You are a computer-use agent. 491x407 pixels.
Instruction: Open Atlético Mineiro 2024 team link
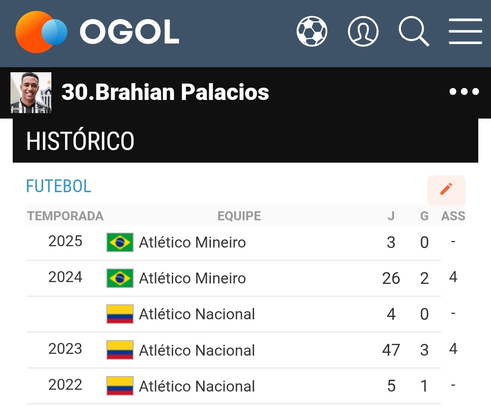pos(192,278)
